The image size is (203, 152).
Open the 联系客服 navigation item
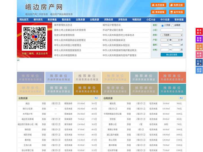pos(179,20)
